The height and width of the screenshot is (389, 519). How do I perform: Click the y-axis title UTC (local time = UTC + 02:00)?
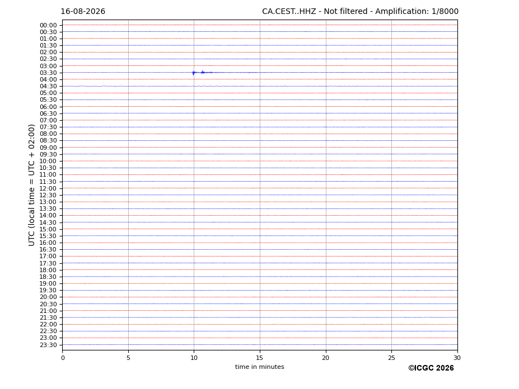point(32,185)
